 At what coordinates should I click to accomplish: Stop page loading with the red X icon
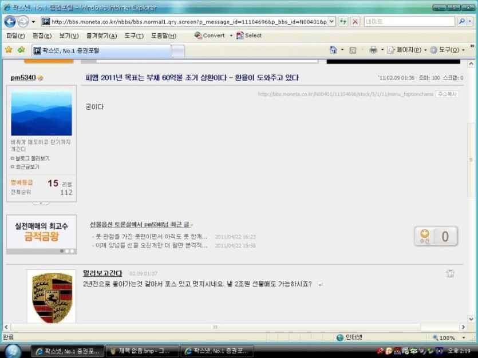[355, 22]
